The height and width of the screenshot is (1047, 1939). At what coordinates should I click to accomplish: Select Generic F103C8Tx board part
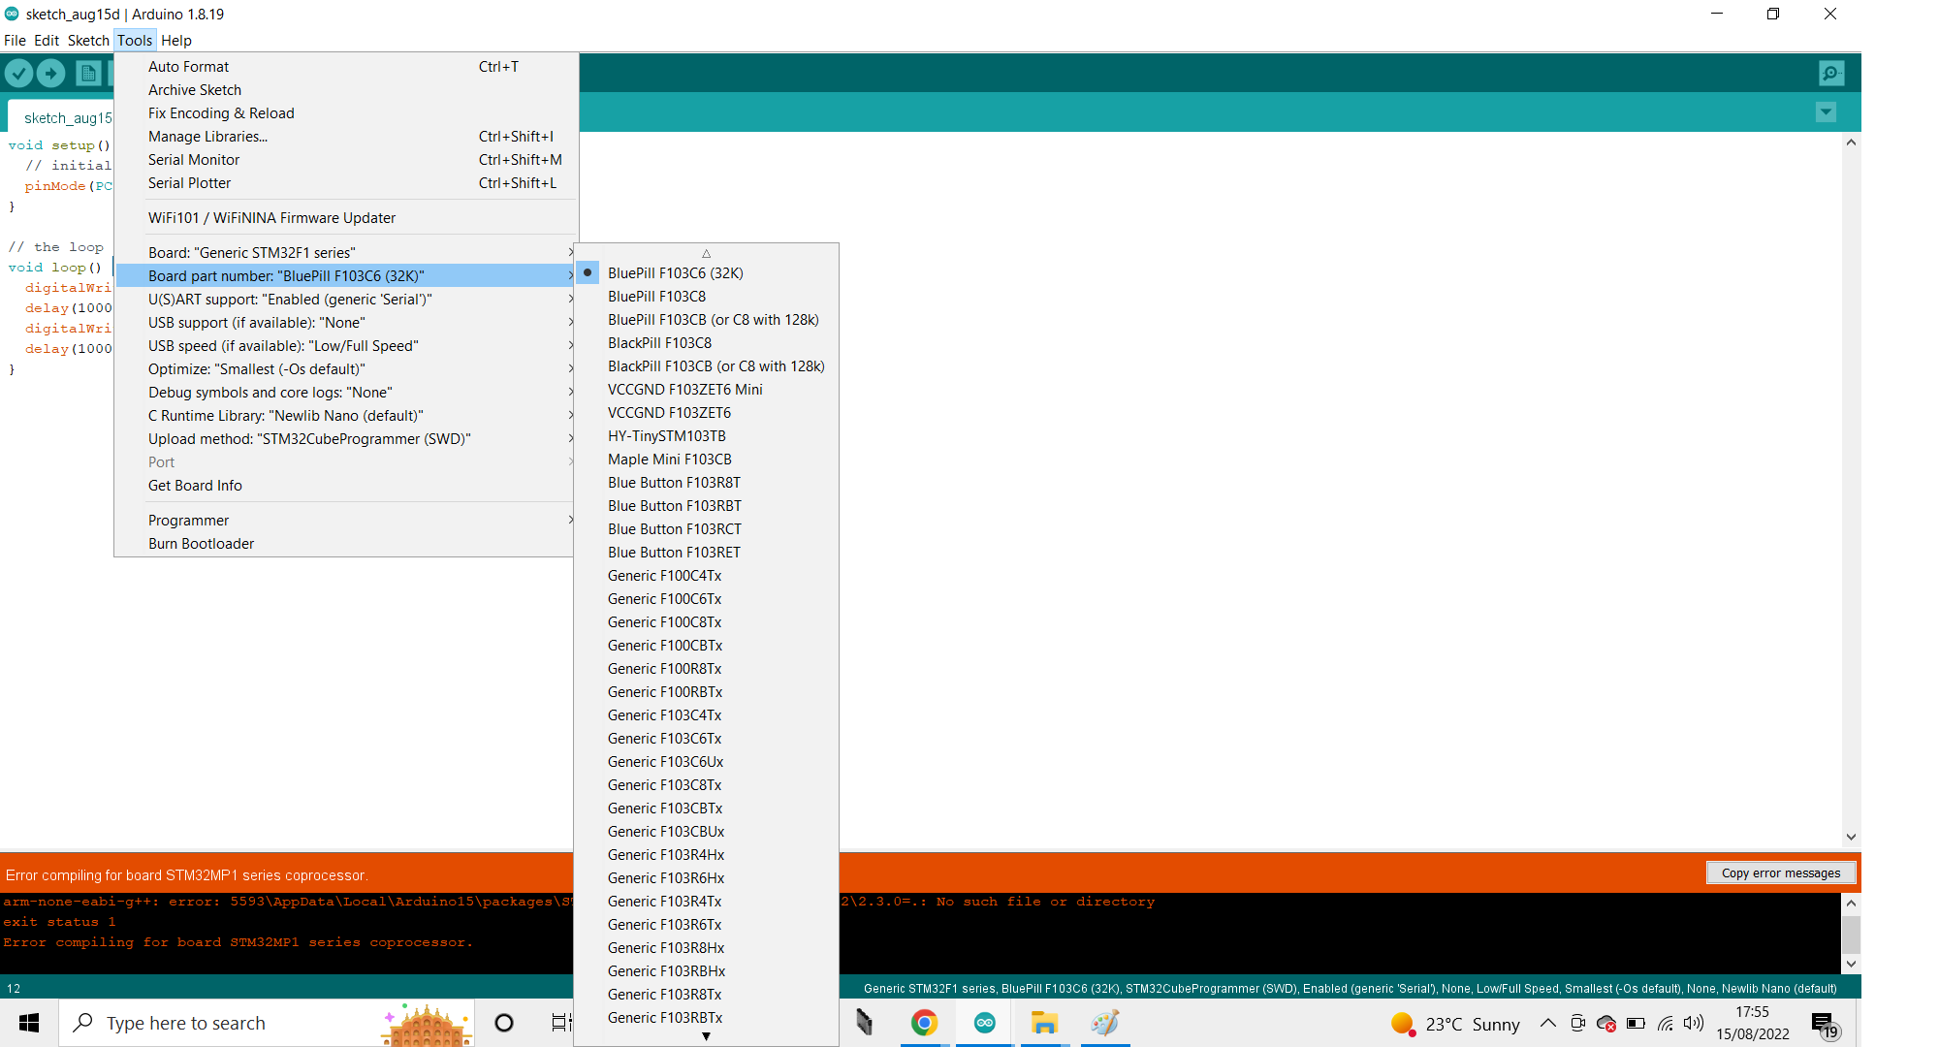[706, 785]
